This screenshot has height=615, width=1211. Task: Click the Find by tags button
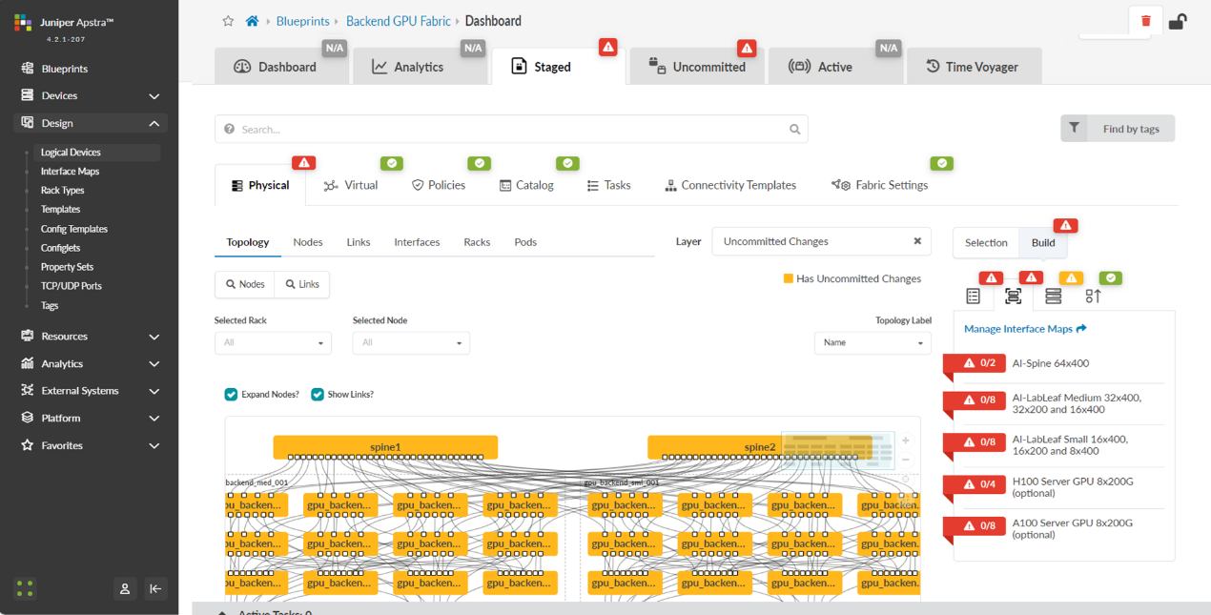[1118, 129]
